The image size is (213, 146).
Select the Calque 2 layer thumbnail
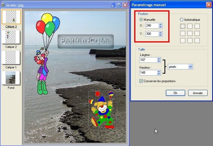click(x=11, y=37)
